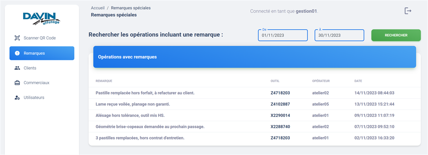Image resolution: width=428 pixels, height=155 pixels.
Task: Click the Clients people icon
Action: point(17,68)
